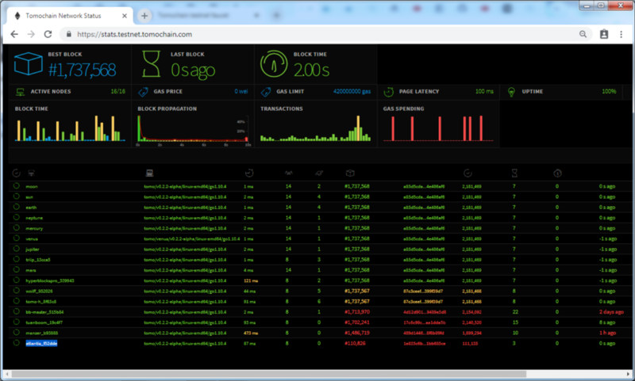
Task: Toggle pin circle for bb-master node
Action: click(16, 312)
